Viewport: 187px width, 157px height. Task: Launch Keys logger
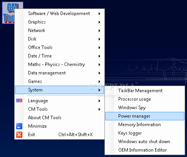pos(145,133)
